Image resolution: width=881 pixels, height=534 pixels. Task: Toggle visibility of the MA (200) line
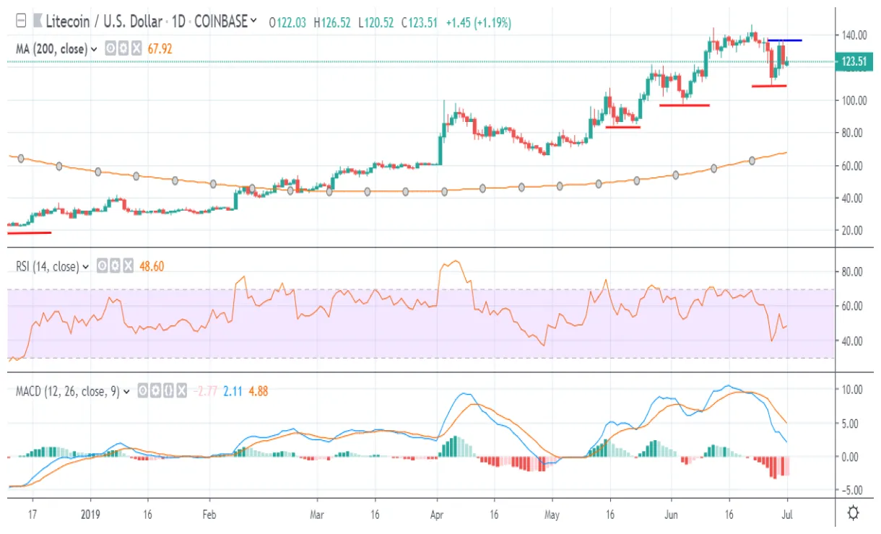[110, 48]
